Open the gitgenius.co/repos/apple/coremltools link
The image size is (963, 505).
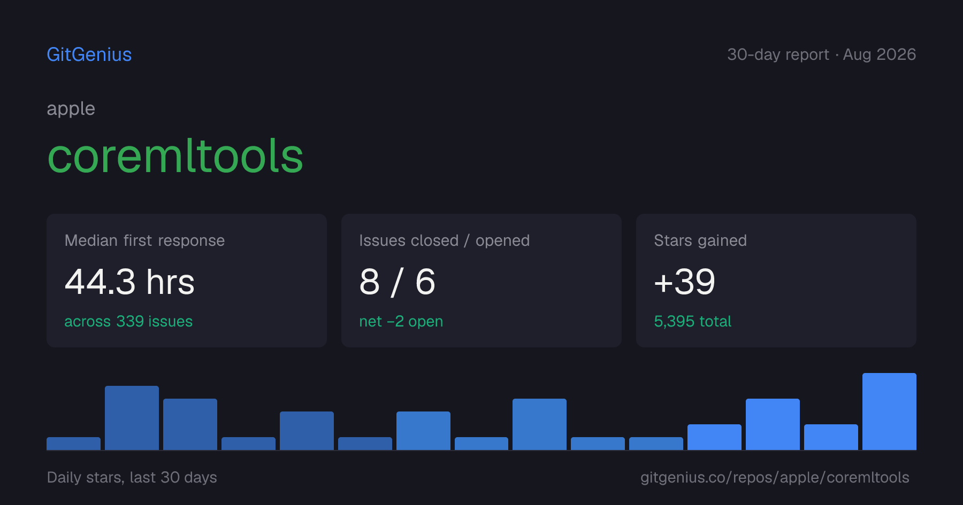[x=775, y=477]
